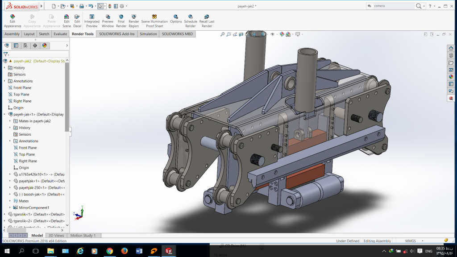This screenshot has width=457, height=257.
Task: Open the render Options dialog
Action: (176, 21)
